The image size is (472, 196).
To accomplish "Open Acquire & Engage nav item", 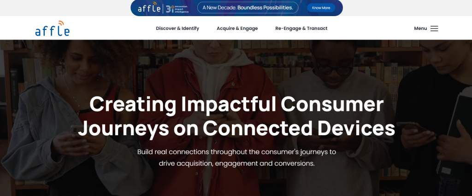I will (237, 28).
